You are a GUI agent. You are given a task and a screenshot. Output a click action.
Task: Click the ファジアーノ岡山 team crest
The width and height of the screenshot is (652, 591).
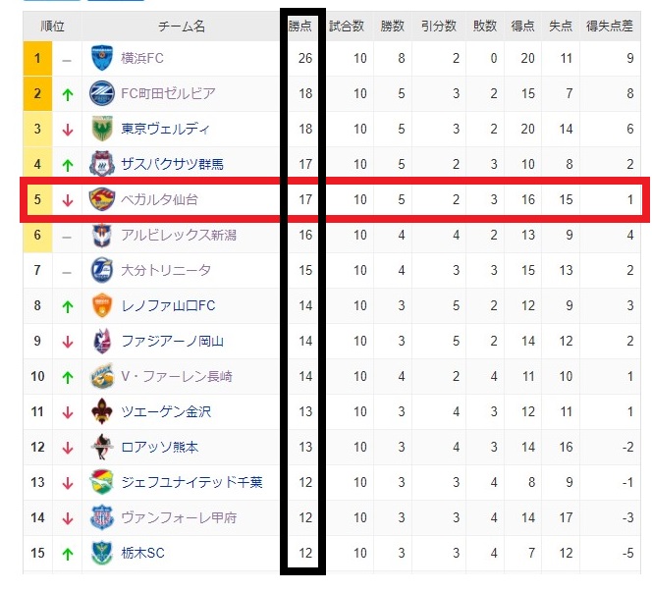[102, 342]
